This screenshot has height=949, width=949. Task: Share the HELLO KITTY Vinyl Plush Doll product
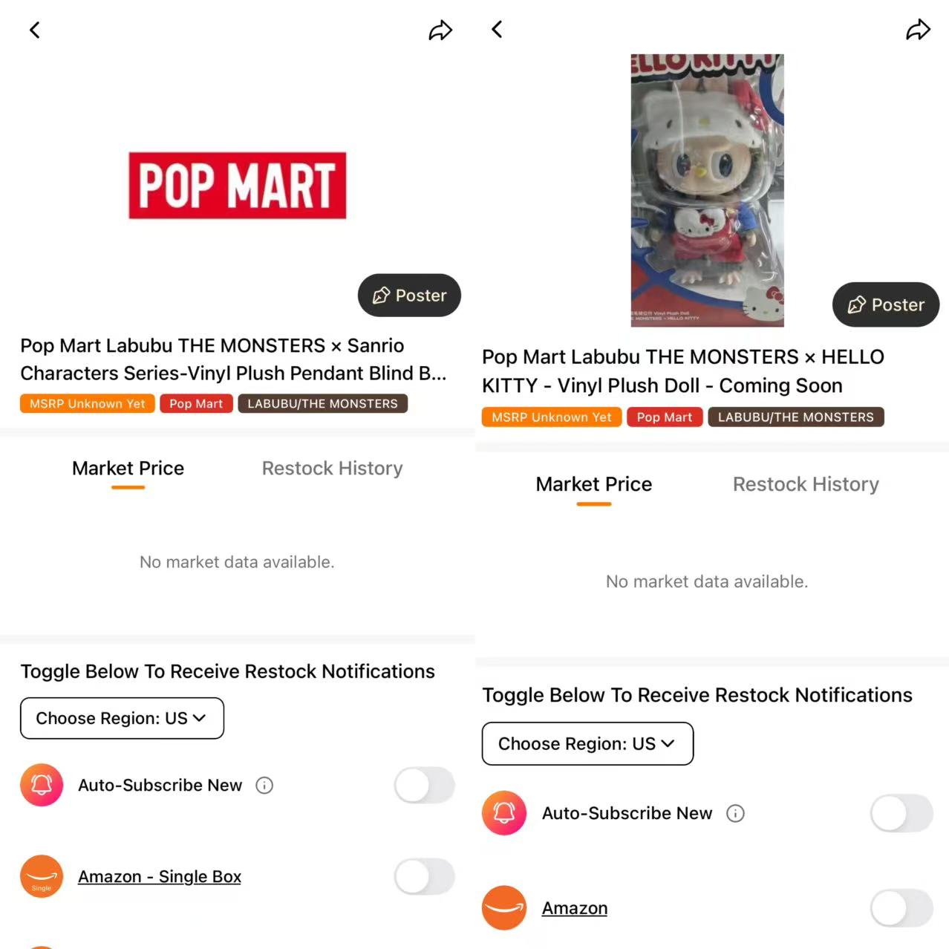tap(918, 30)
